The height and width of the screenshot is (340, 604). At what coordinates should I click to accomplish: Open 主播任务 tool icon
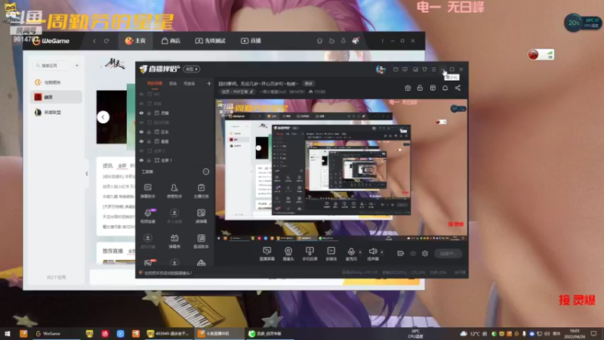(201, 191)
